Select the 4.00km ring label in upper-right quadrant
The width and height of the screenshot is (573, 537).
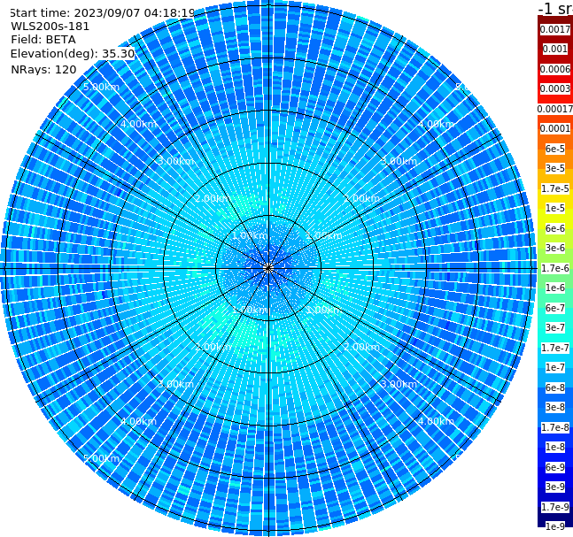point(436,124)
